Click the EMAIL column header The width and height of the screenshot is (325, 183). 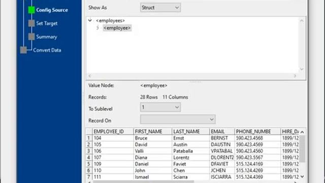[222, 132]
